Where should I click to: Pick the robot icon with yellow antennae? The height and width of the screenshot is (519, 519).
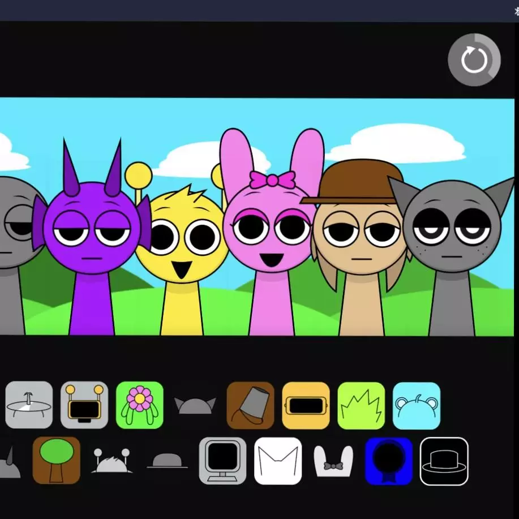click(84, 405)
